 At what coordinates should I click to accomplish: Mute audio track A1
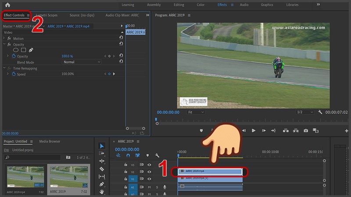click(x=149, y=187)
